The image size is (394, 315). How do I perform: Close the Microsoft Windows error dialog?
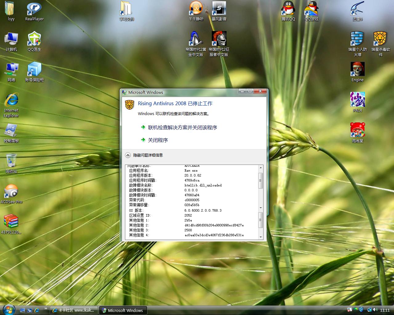[260, 91]
